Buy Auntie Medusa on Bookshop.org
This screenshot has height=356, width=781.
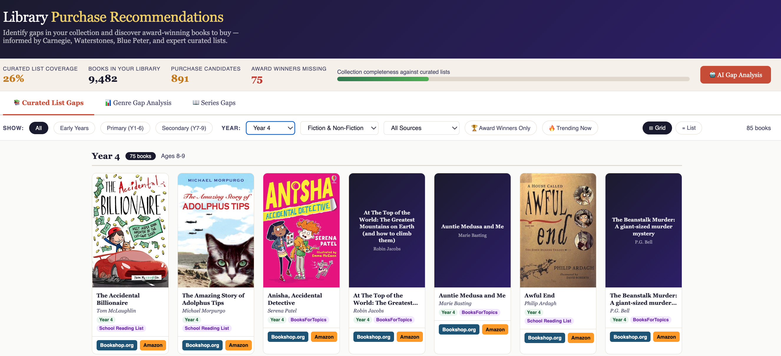click(459, 330)
